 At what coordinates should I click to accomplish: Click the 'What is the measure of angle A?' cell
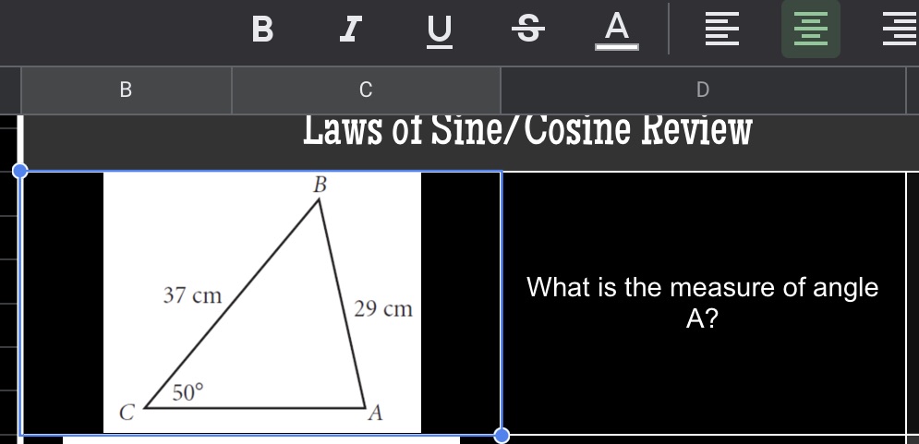[703, 304]
